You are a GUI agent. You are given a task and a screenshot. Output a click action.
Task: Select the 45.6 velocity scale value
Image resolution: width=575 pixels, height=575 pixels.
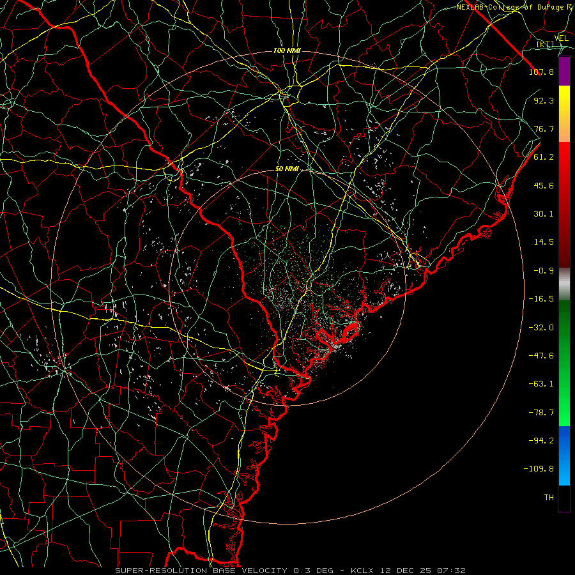544,185
